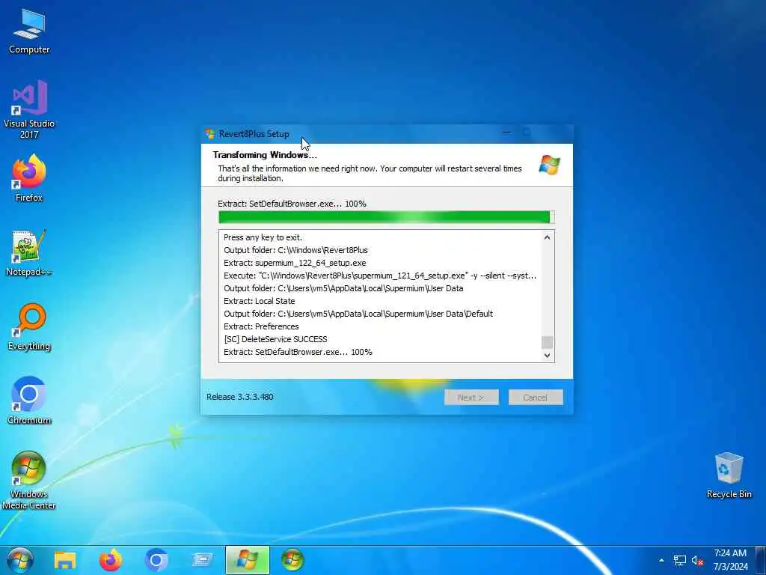Image resolution: width=766 pixels, height=575 pixels.
Task: Click the log scrollbar down arrow
Action: pos(547,356)
